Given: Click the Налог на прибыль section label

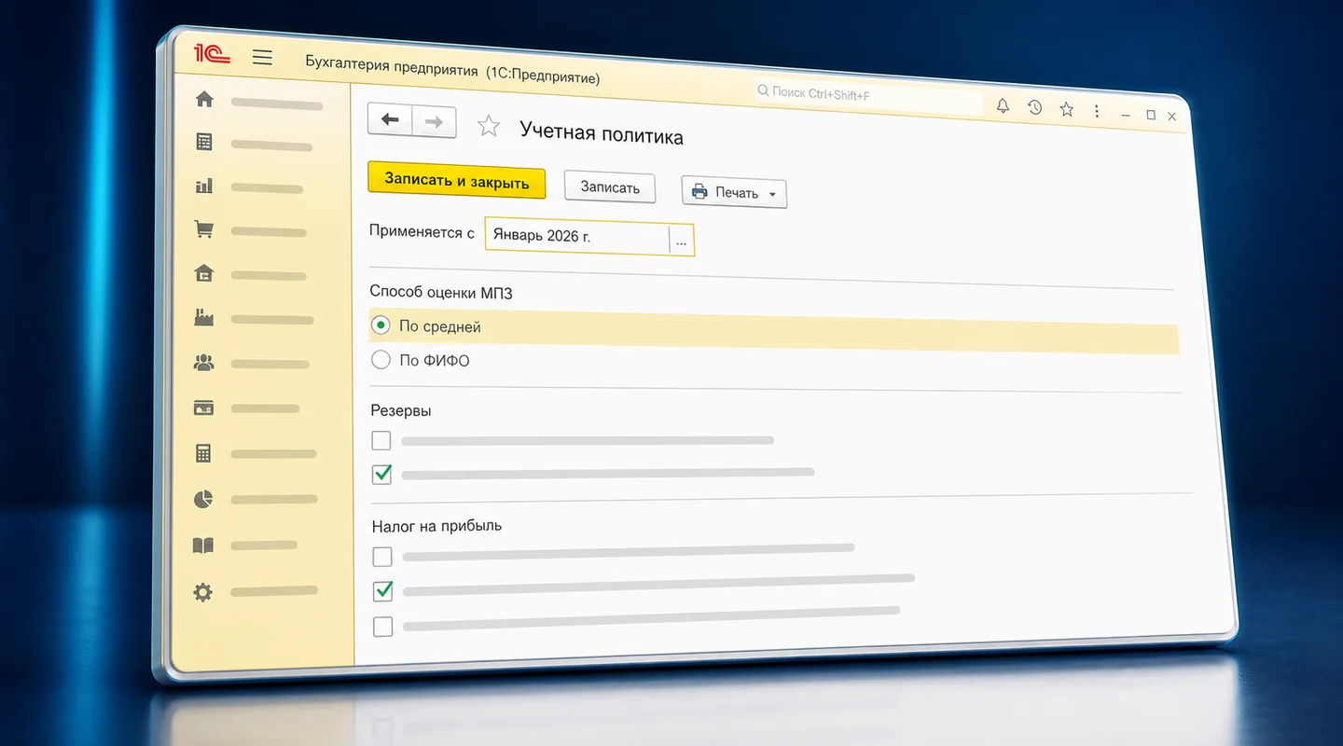Looking at the screenshot, I should 436,526.
